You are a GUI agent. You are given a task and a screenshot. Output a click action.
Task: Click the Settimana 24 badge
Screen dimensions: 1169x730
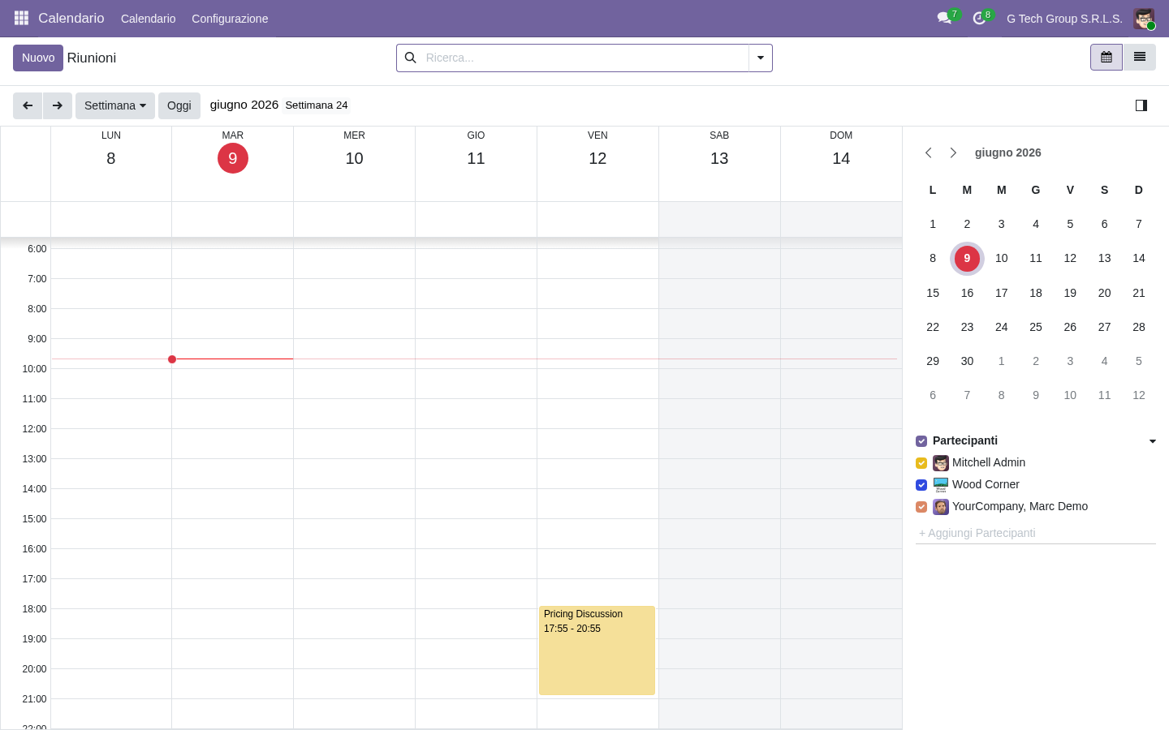317,105
